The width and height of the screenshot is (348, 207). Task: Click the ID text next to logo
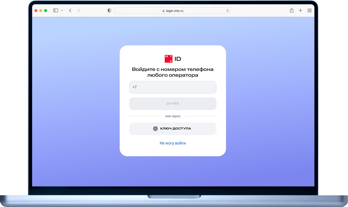click(178, 59)
